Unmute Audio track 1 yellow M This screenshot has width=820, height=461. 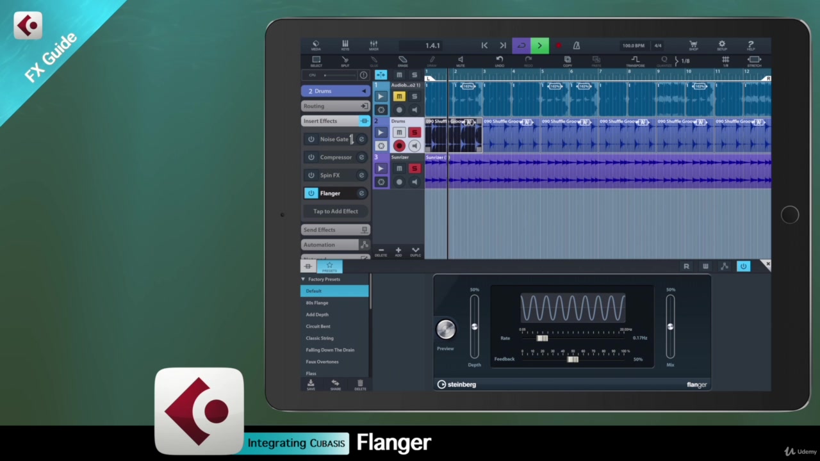click(399, 96)
